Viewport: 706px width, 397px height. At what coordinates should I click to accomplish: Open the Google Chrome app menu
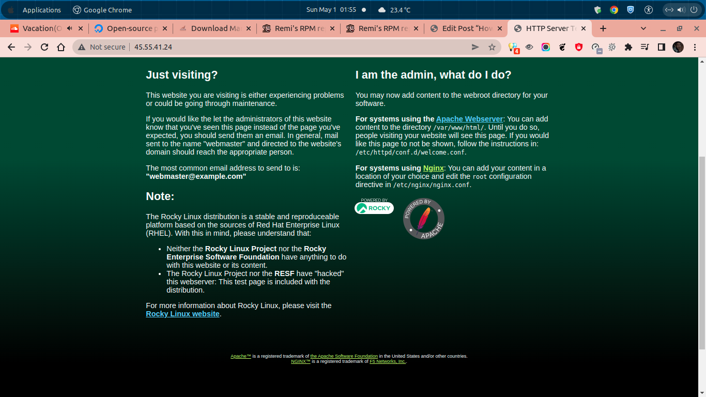[x=102, y=10]
